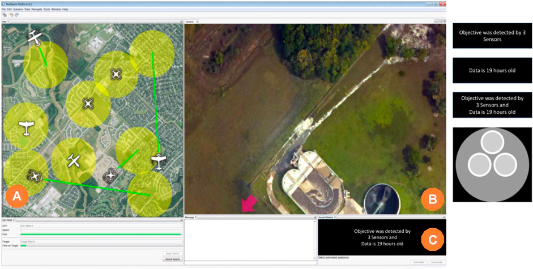
Task: Open the Help menu
Action: (65, 9)
